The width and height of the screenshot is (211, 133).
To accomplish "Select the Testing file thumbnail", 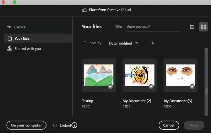I will (99, 76).
